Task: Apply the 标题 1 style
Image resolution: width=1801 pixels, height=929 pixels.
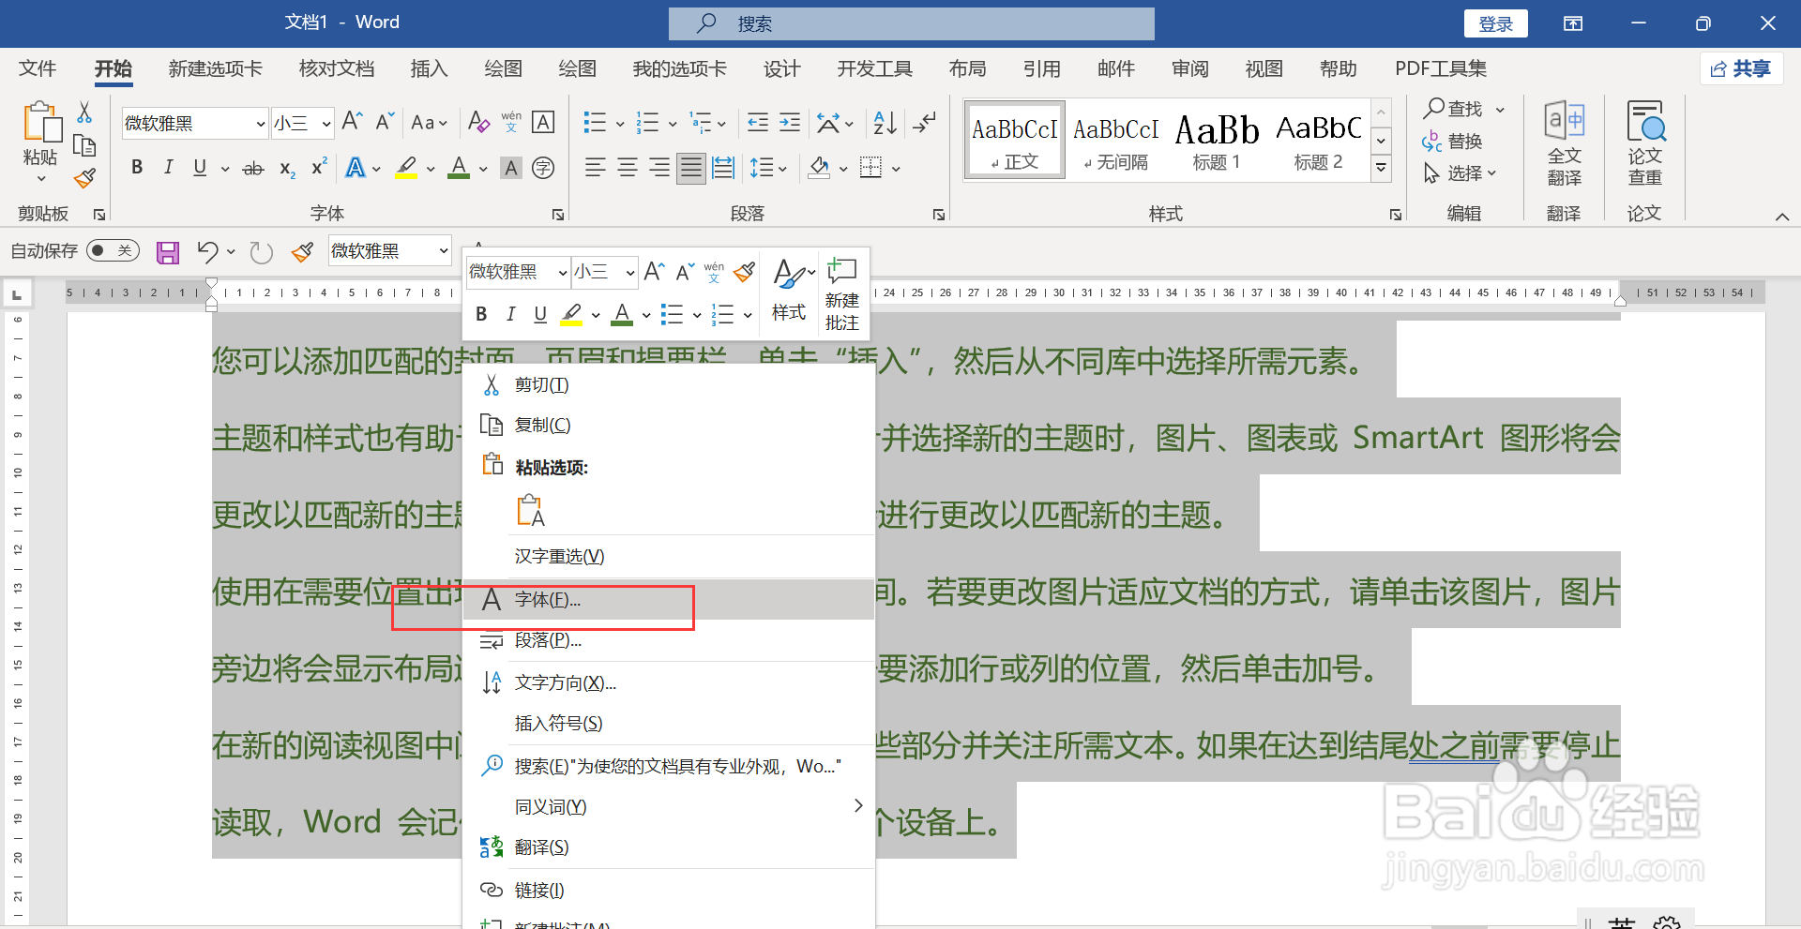Action: [1217, 141]
